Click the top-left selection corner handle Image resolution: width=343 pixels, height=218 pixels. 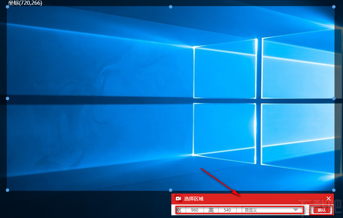point(7,7)
